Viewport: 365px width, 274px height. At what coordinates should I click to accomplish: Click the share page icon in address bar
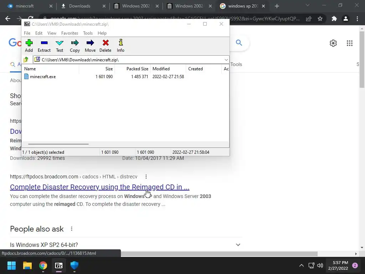(x=309, y=19)
